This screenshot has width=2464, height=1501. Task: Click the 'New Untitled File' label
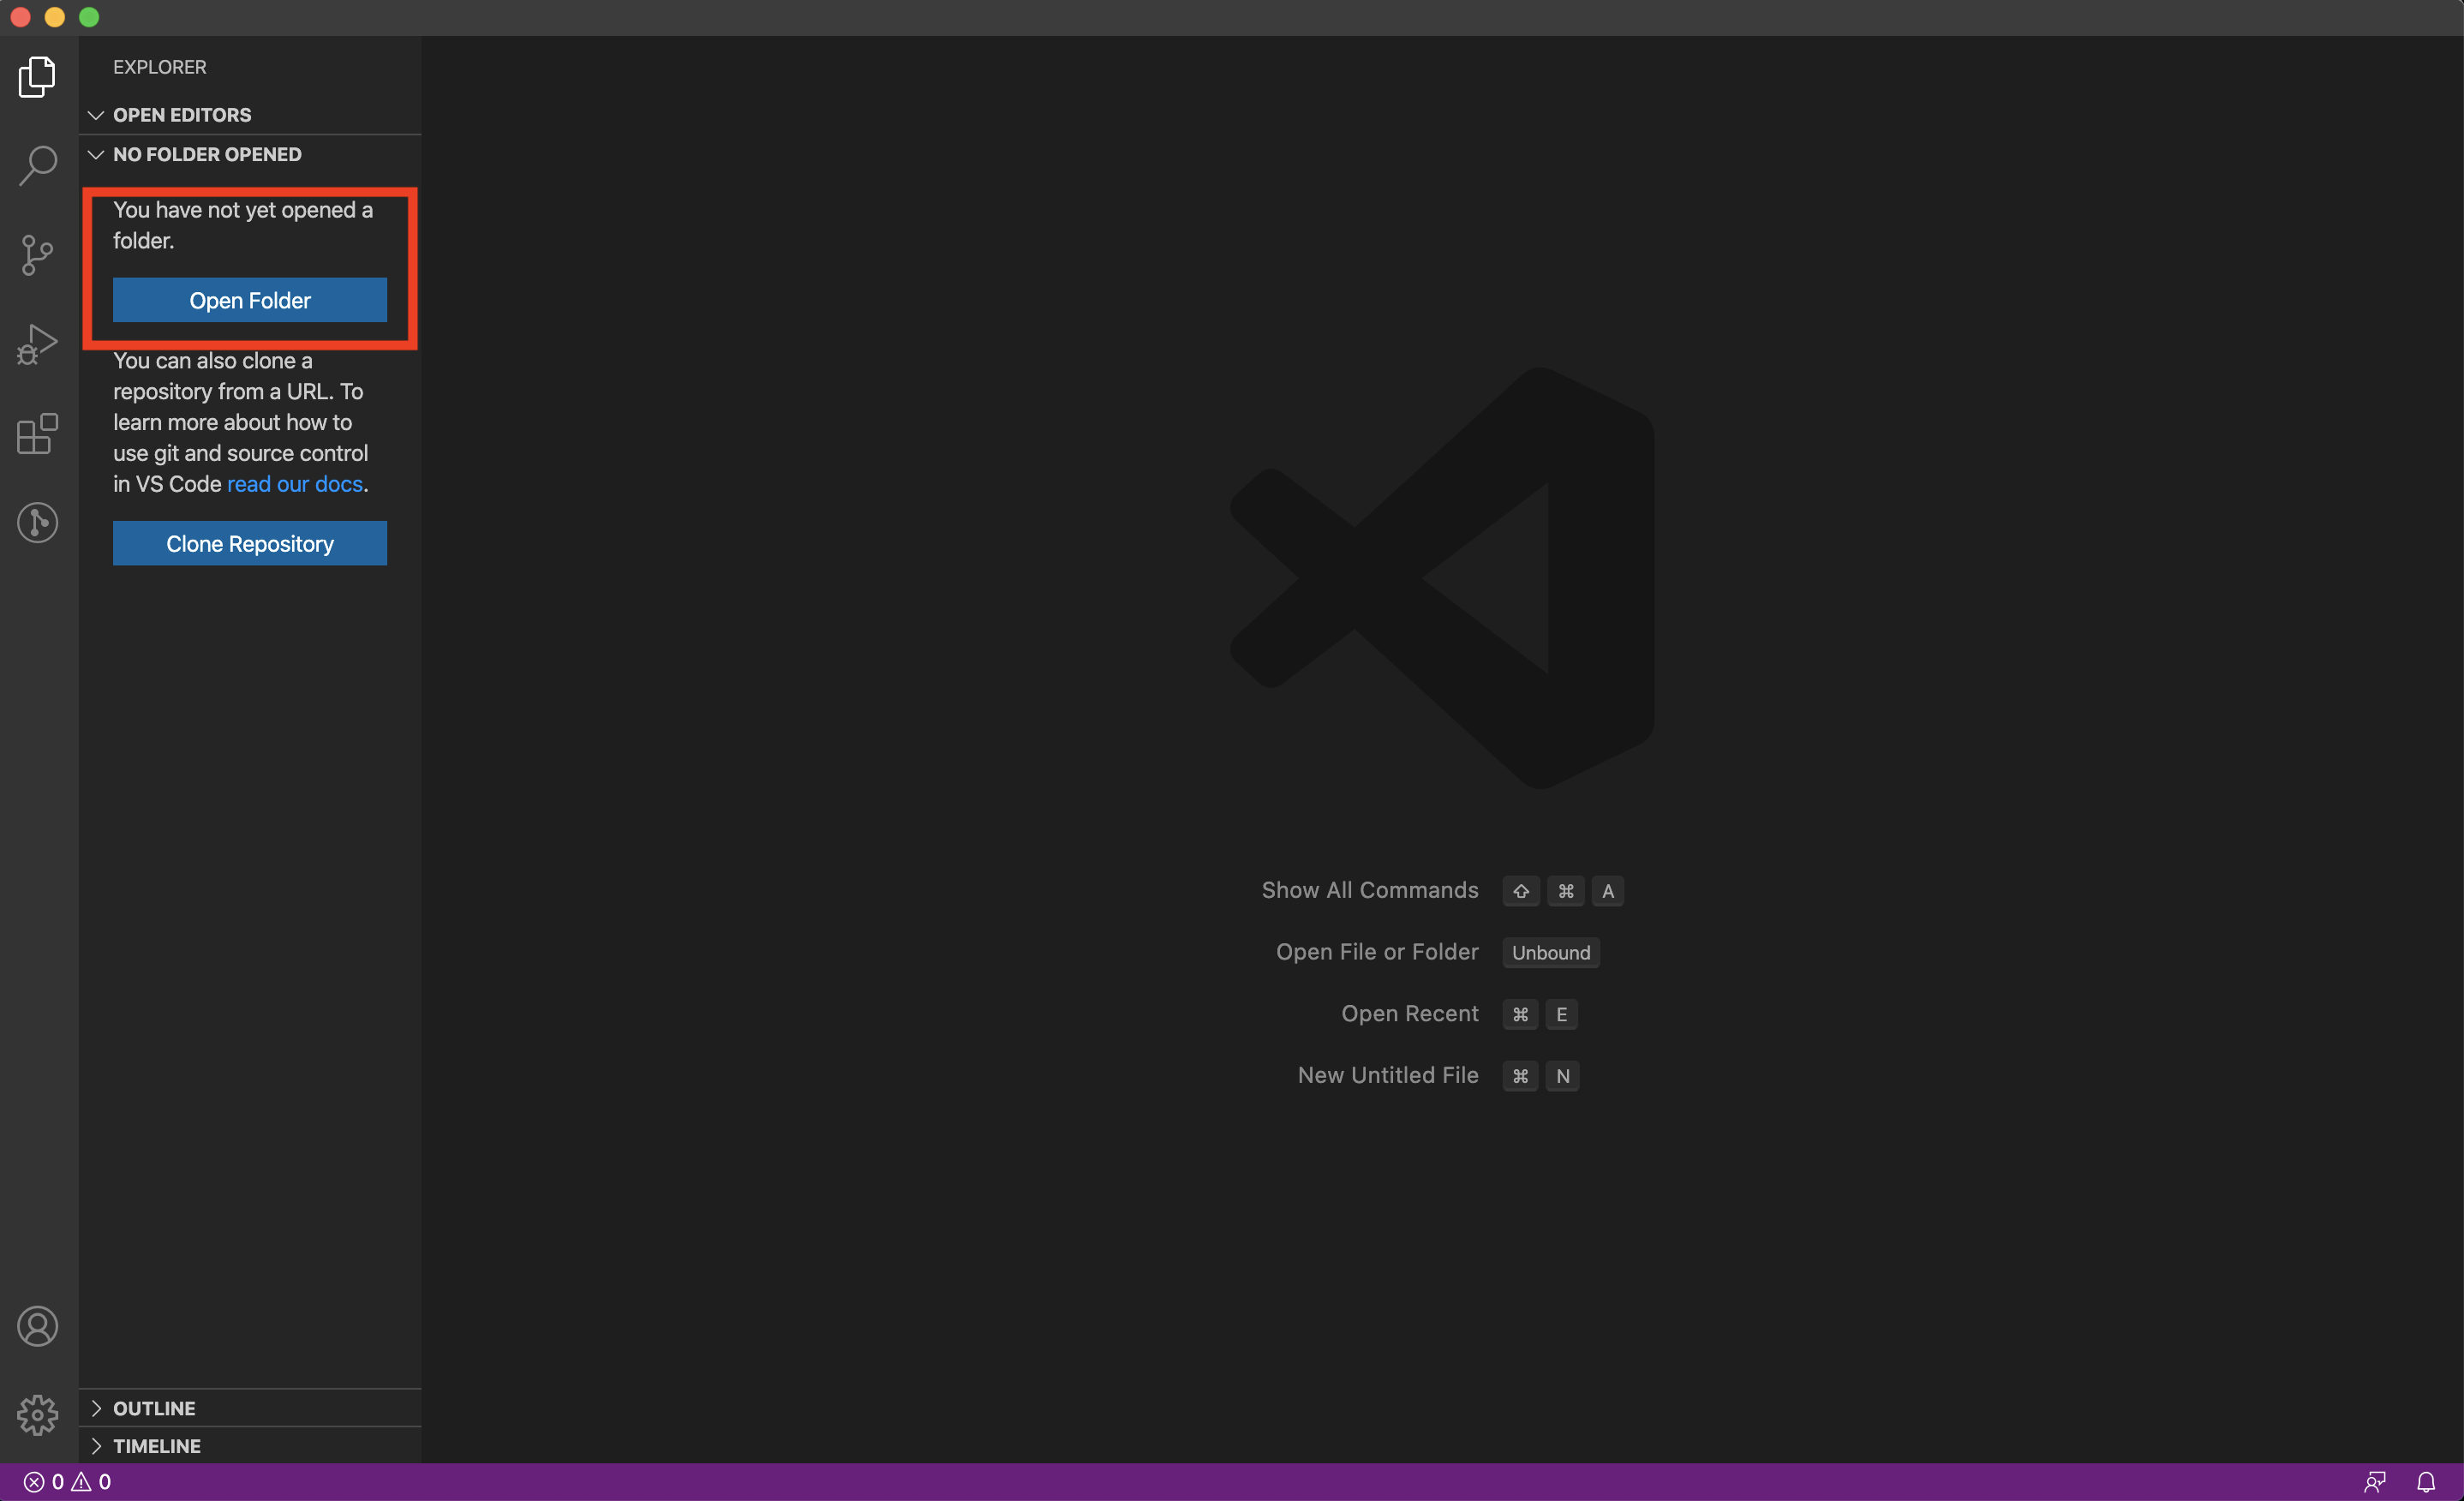click(x=1388, y=1075)
